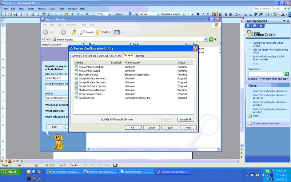The image size is (291, 182).
Task: Uncheck the Avira AntiVir Scheduler service
Action: pos(76,67)
